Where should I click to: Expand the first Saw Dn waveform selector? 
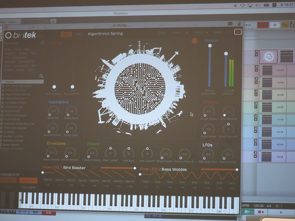[x=48, y=180]
